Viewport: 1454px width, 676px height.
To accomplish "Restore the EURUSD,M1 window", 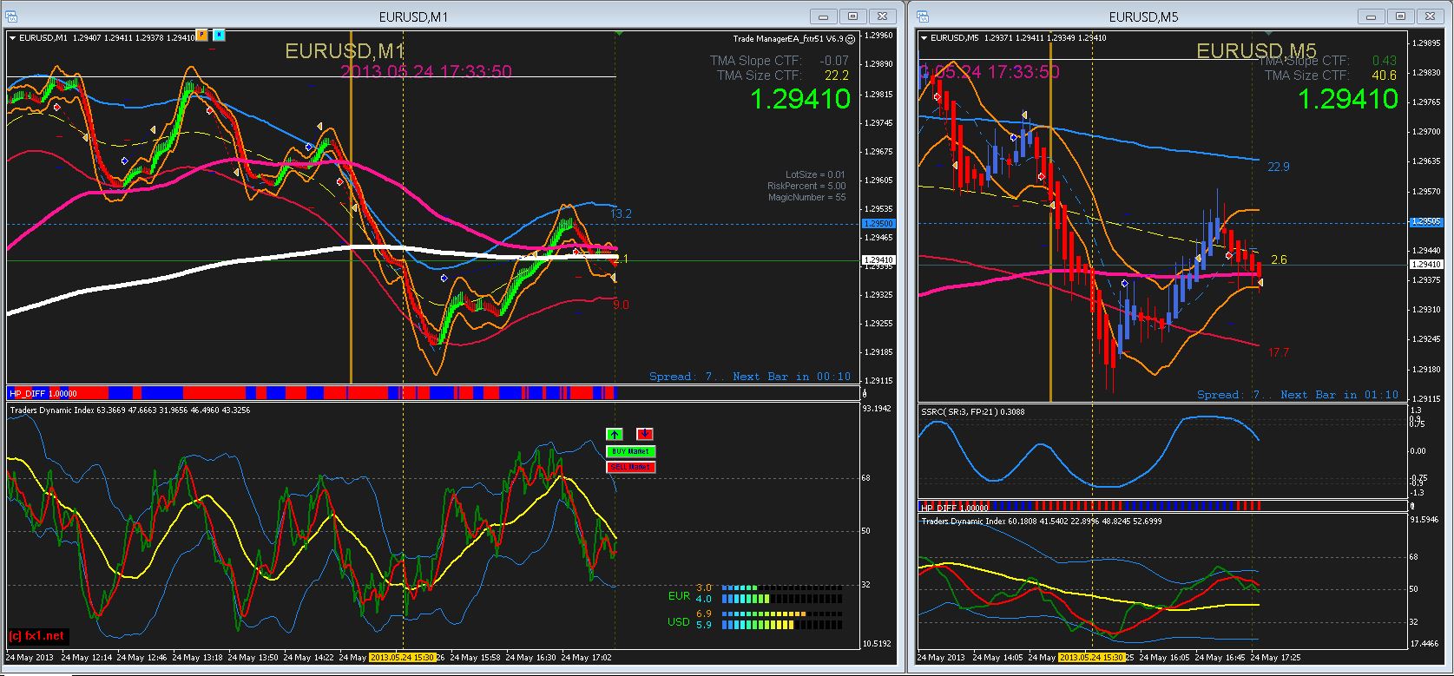I will pyautogui.click(x=852, y=16).
